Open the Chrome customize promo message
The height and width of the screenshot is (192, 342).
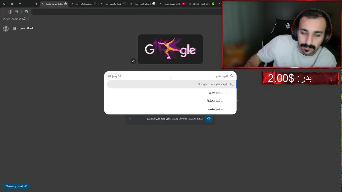pyautogui.click(x=175, y=119)
